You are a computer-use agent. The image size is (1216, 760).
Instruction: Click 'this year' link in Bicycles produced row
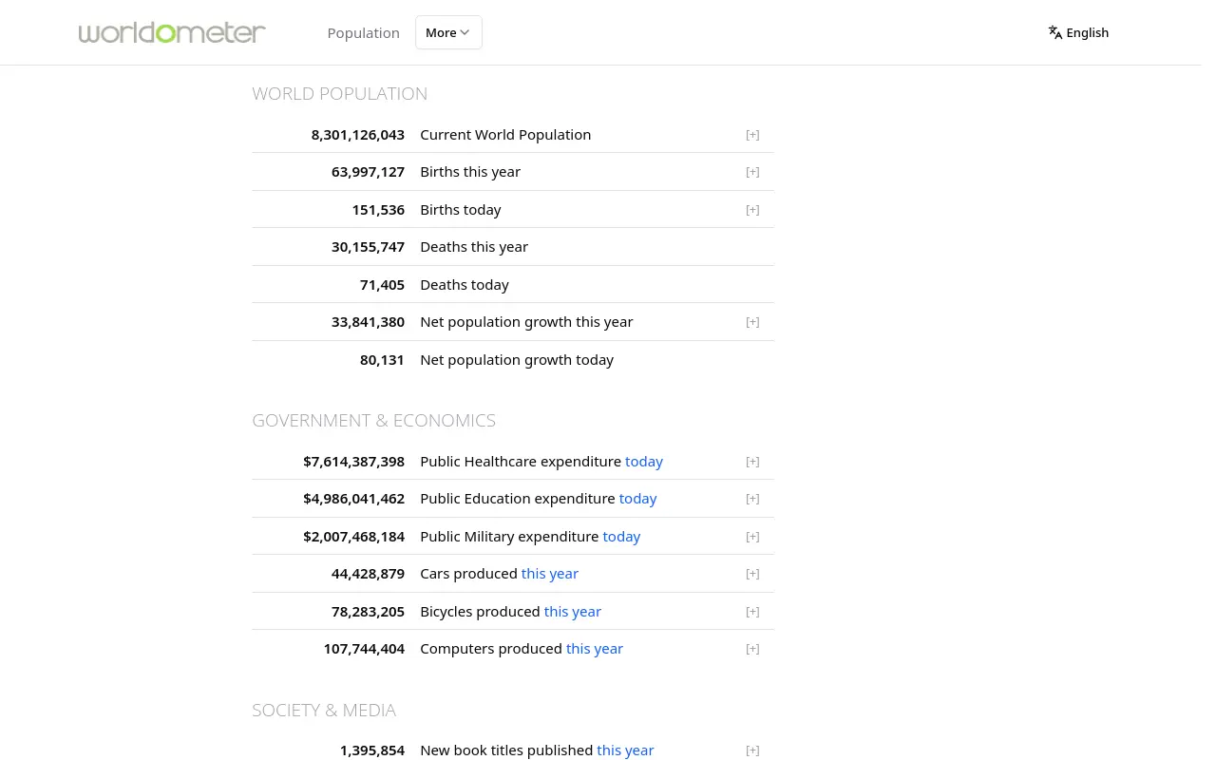[x=573, y=612]
